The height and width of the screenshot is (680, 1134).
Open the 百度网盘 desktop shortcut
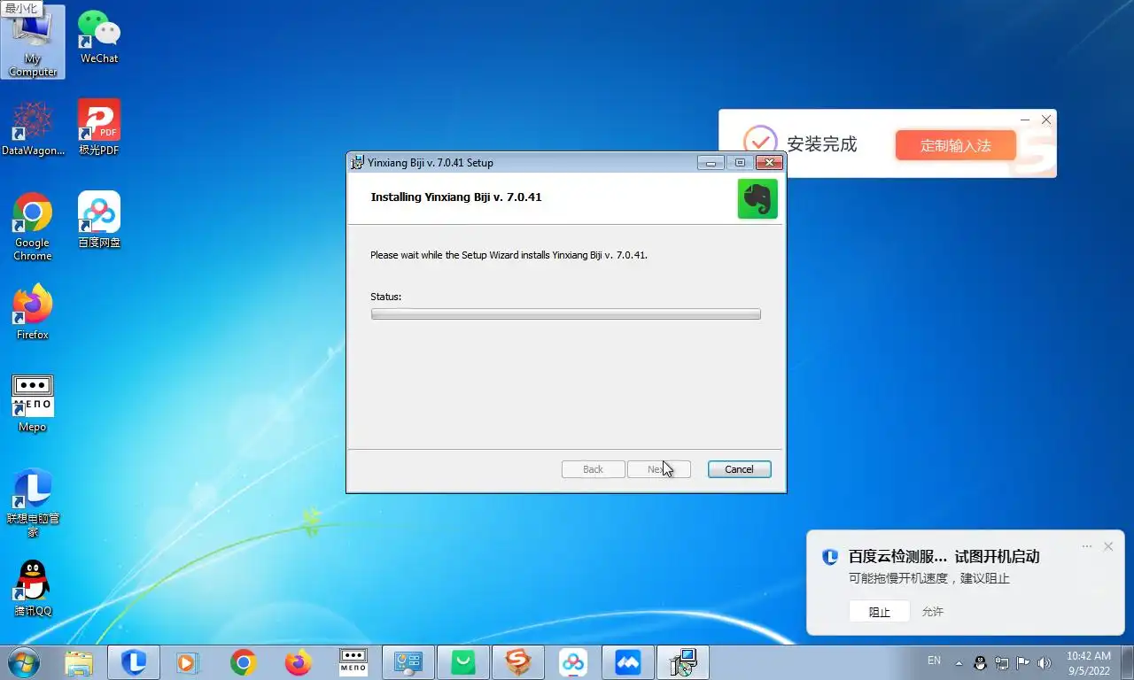99,220
